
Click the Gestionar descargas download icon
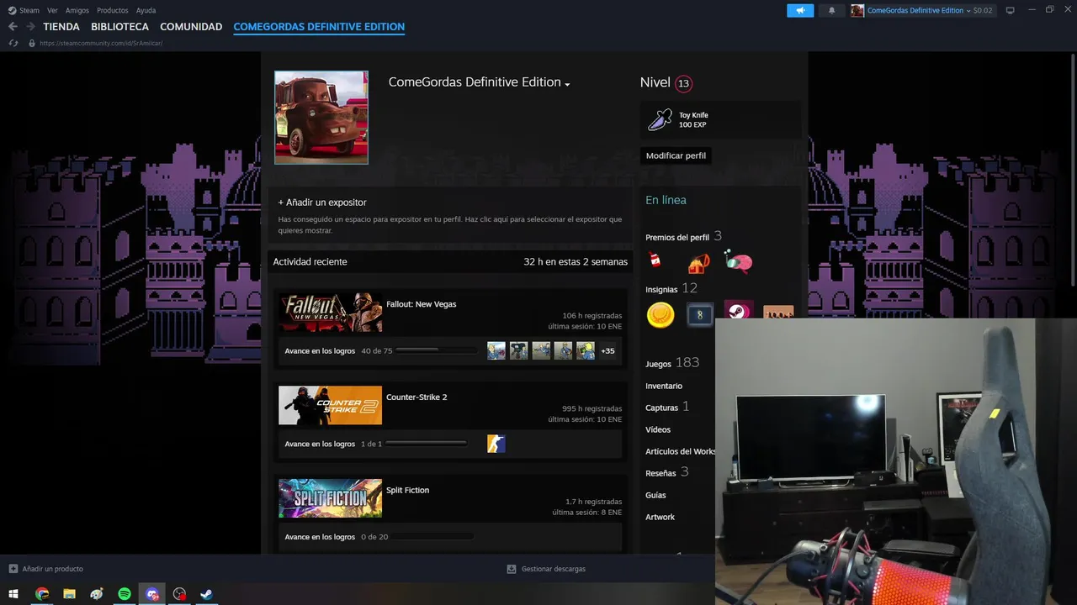511,569
